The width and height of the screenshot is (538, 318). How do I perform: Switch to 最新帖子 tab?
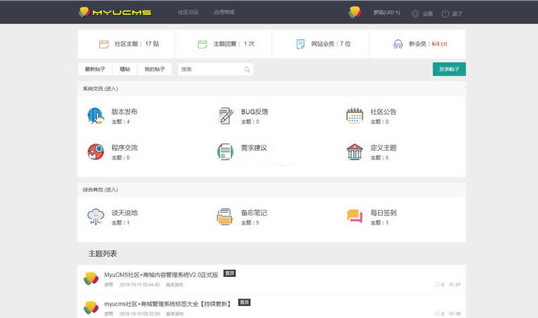tap(95, 69)
